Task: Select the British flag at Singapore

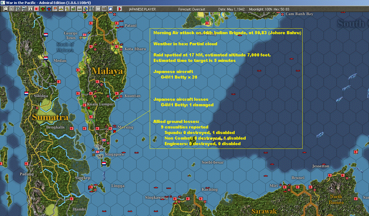Action: click(x=98, y=152)
